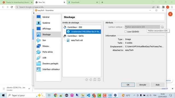Open the Windows notification center
The height and width of the screenshot is (98, 175).
170,95
